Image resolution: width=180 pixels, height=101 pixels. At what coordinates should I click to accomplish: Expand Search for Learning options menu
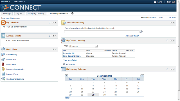pos(172,23)
